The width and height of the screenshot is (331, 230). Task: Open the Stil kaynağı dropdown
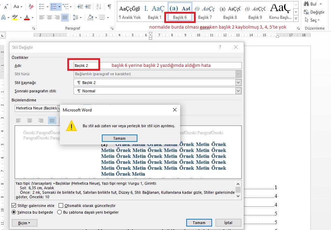tap(238, 83)
